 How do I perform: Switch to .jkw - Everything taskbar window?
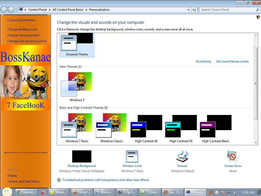173,192
